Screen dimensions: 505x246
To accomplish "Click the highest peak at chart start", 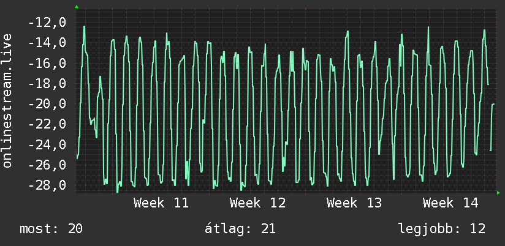I will 85,27.
